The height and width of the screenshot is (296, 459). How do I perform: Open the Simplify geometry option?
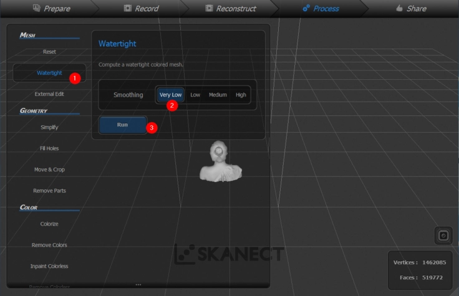49,127
